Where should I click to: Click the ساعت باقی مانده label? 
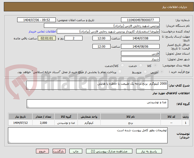click(x=25, y=38)
